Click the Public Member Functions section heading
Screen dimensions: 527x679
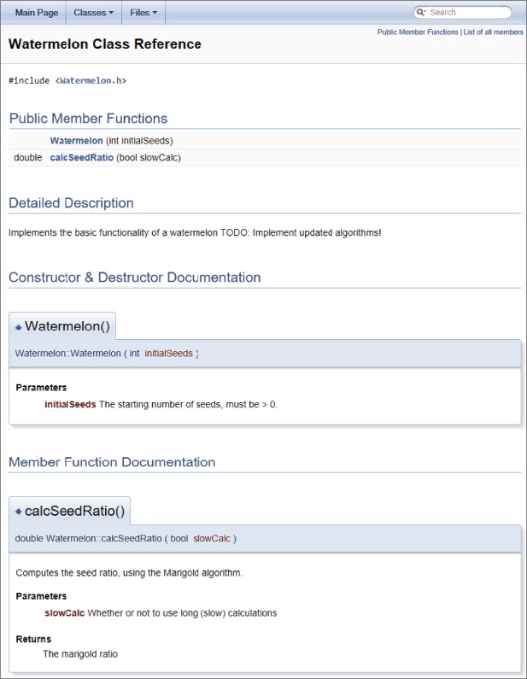coord(88,118)
